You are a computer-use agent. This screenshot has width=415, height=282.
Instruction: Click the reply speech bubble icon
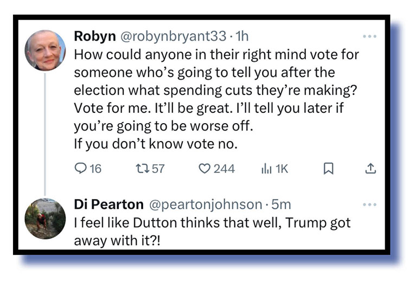click(80, 169)
